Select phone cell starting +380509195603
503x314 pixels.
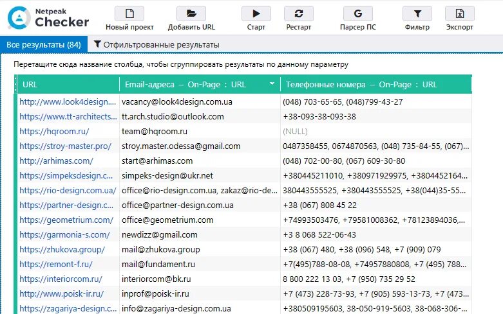pyautogui.click(x=376, y=308)
